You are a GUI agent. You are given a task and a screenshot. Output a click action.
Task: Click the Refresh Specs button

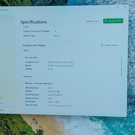pos(92,21)
